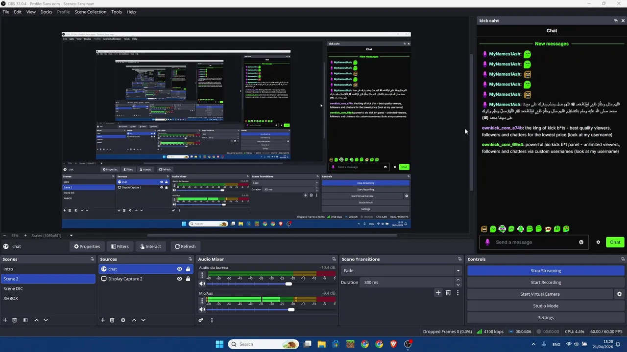Open View menu
627x352 pixels.
click(31, 12)
